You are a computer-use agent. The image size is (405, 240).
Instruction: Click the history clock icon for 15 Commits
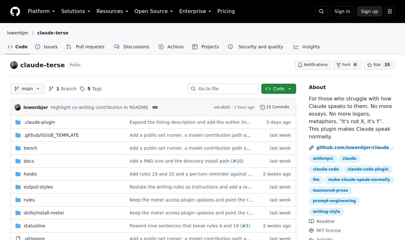[262, 107]
